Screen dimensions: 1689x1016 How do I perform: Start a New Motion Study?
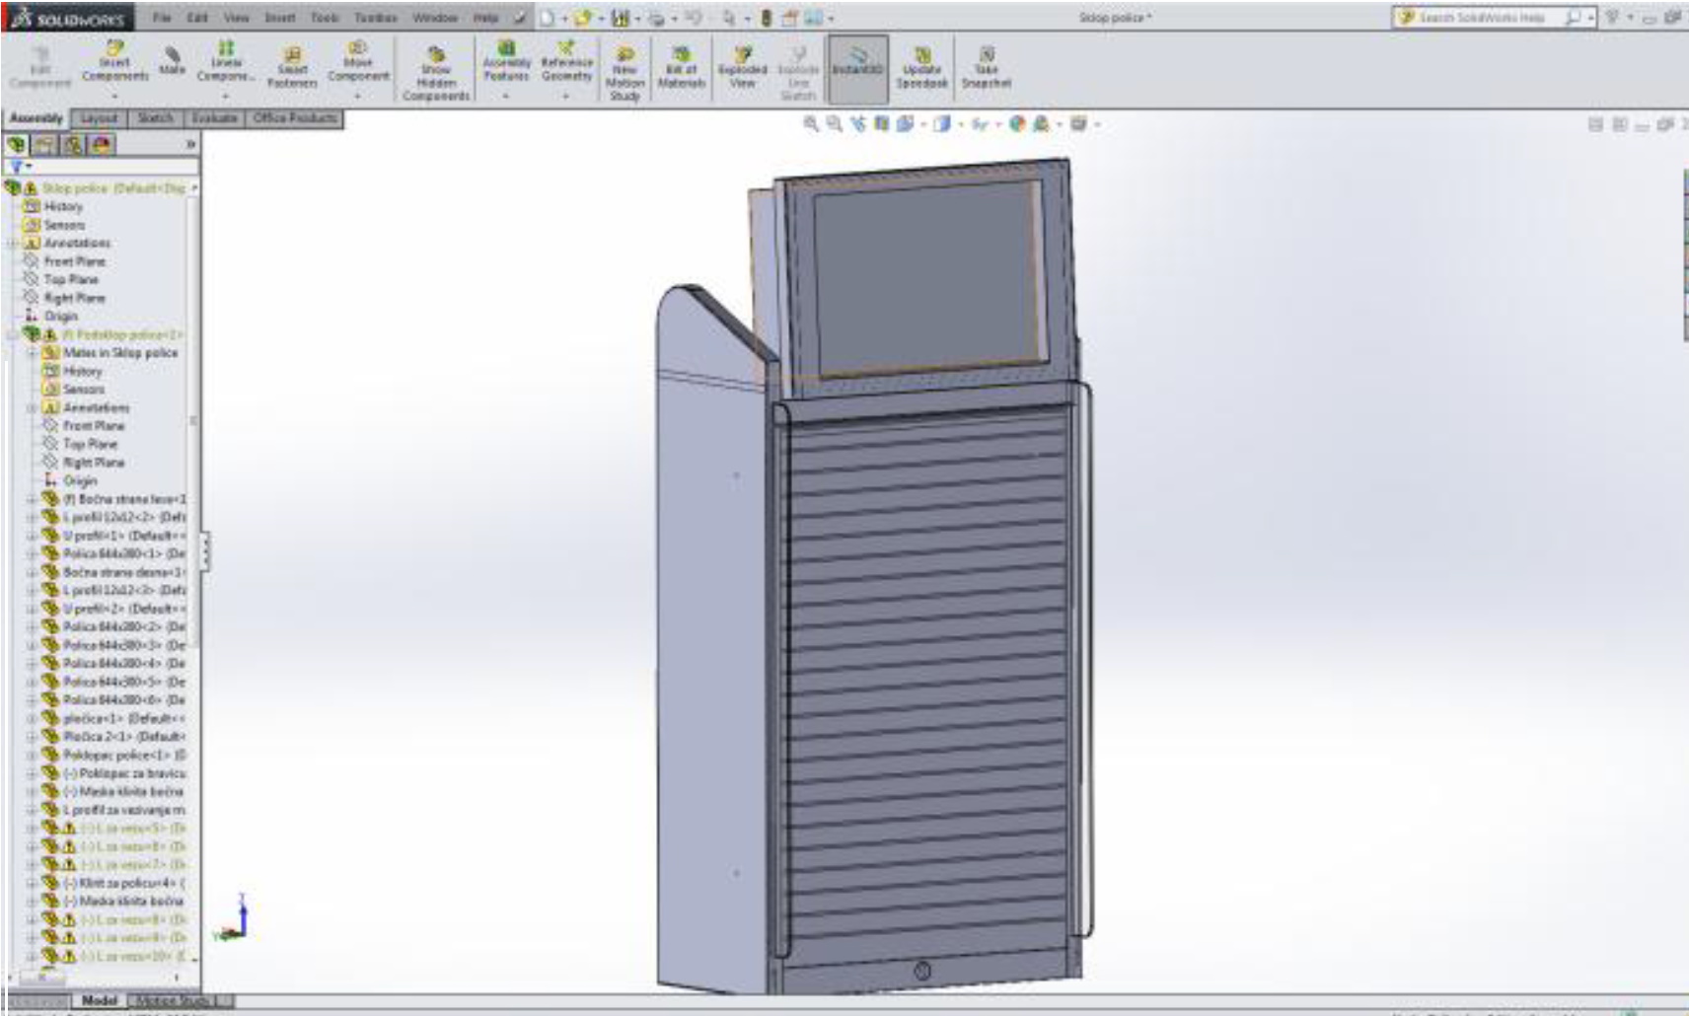click(624, 72)
